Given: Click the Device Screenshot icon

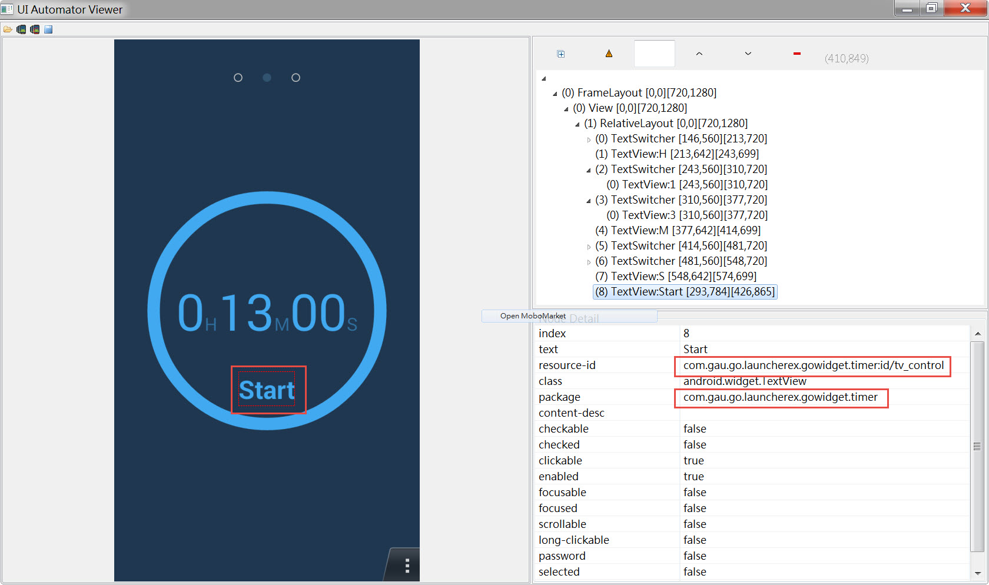Looking at the screenshot, I should [x=21, y=29].
